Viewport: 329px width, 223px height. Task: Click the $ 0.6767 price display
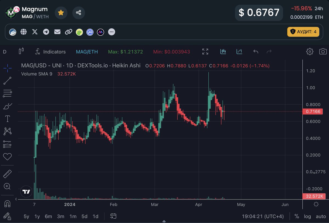click(259, 12)
